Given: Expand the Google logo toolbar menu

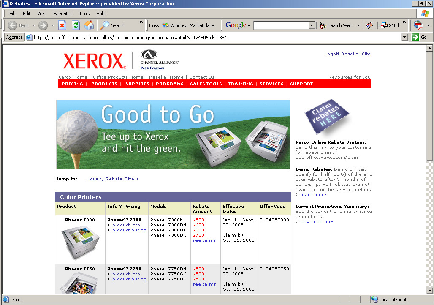Looking at the screenshot, I should coord(238,25).
